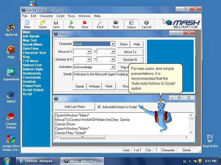The image size is (221, 165).
Task: Open the Window menu
Action: tap(85, 16)
